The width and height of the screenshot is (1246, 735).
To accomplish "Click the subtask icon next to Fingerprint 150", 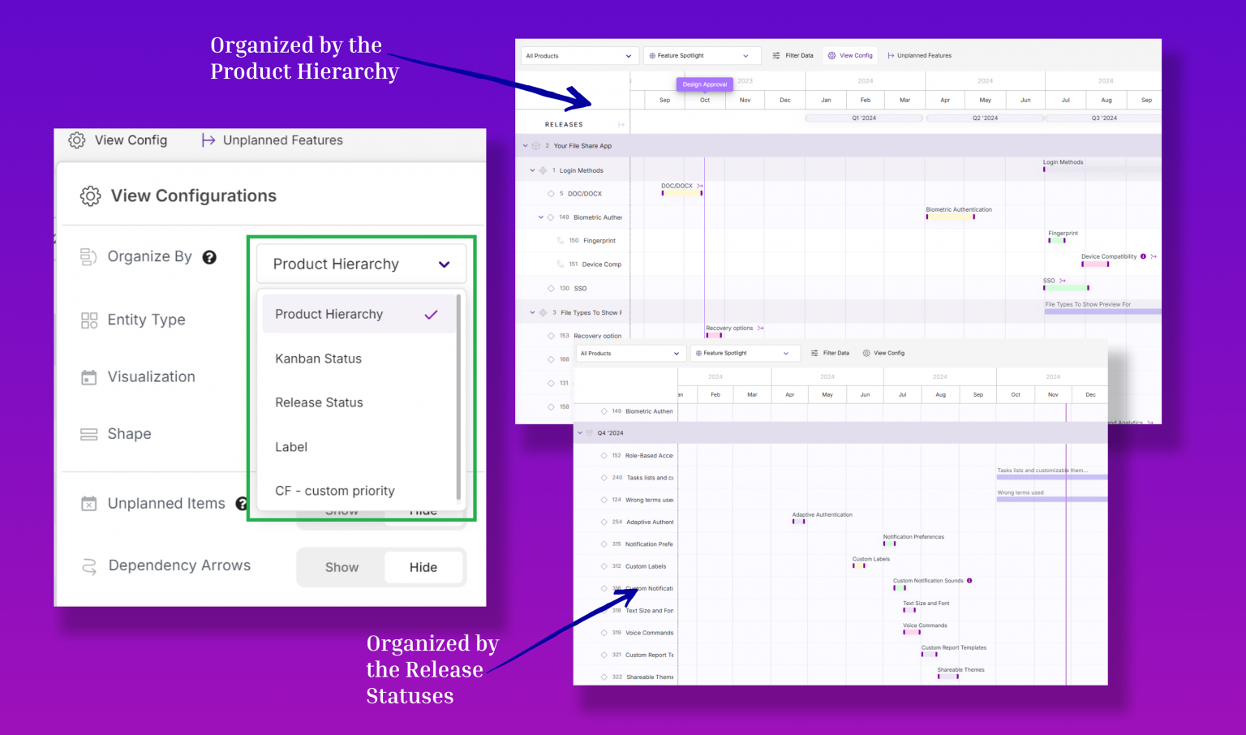I will click(x=560, y=240).
